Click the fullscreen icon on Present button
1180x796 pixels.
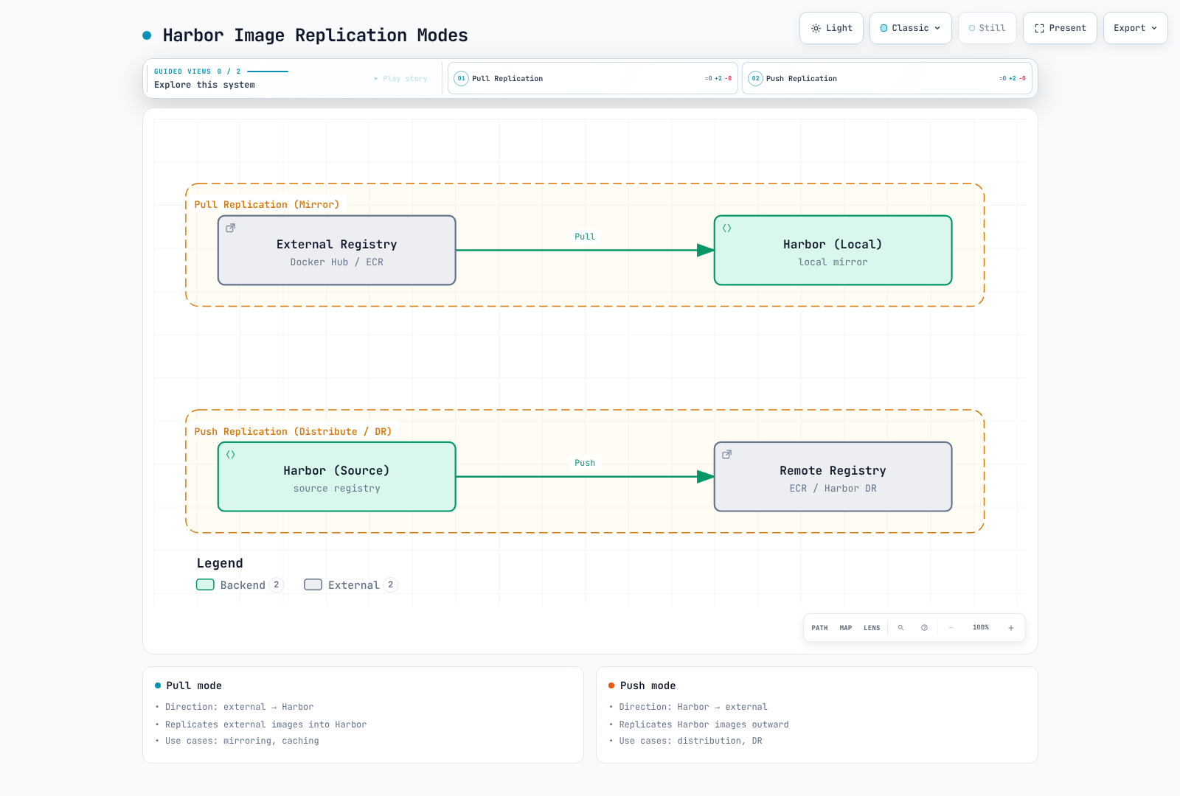point(1039,28)
